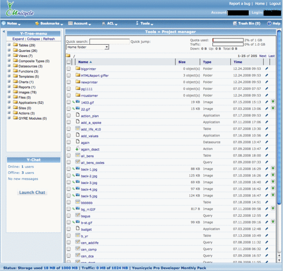Screen dimensions: 283x271
Task: Click the green download icon for 1403.gif
Action: click(x=273, y=102)
